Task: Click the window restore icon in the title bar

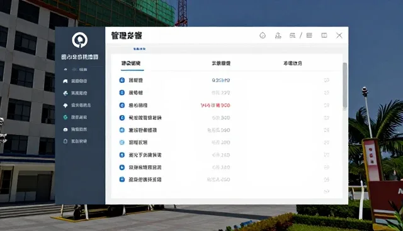Action: pyautogui.click(x=324, y=35)
